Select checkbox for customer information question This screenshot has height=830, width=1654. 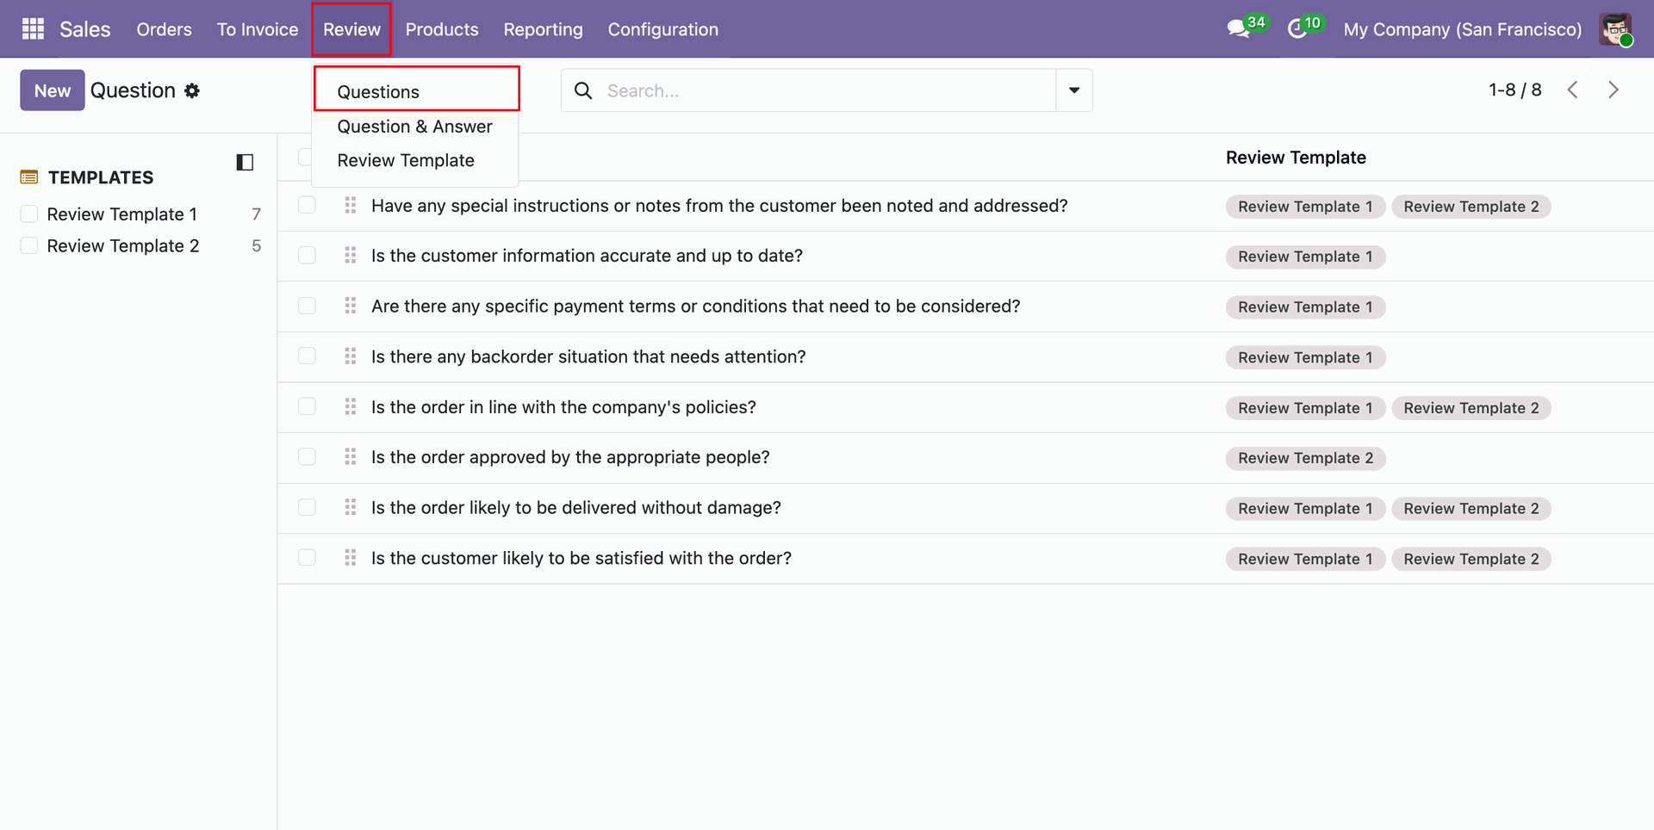[307, 255]
